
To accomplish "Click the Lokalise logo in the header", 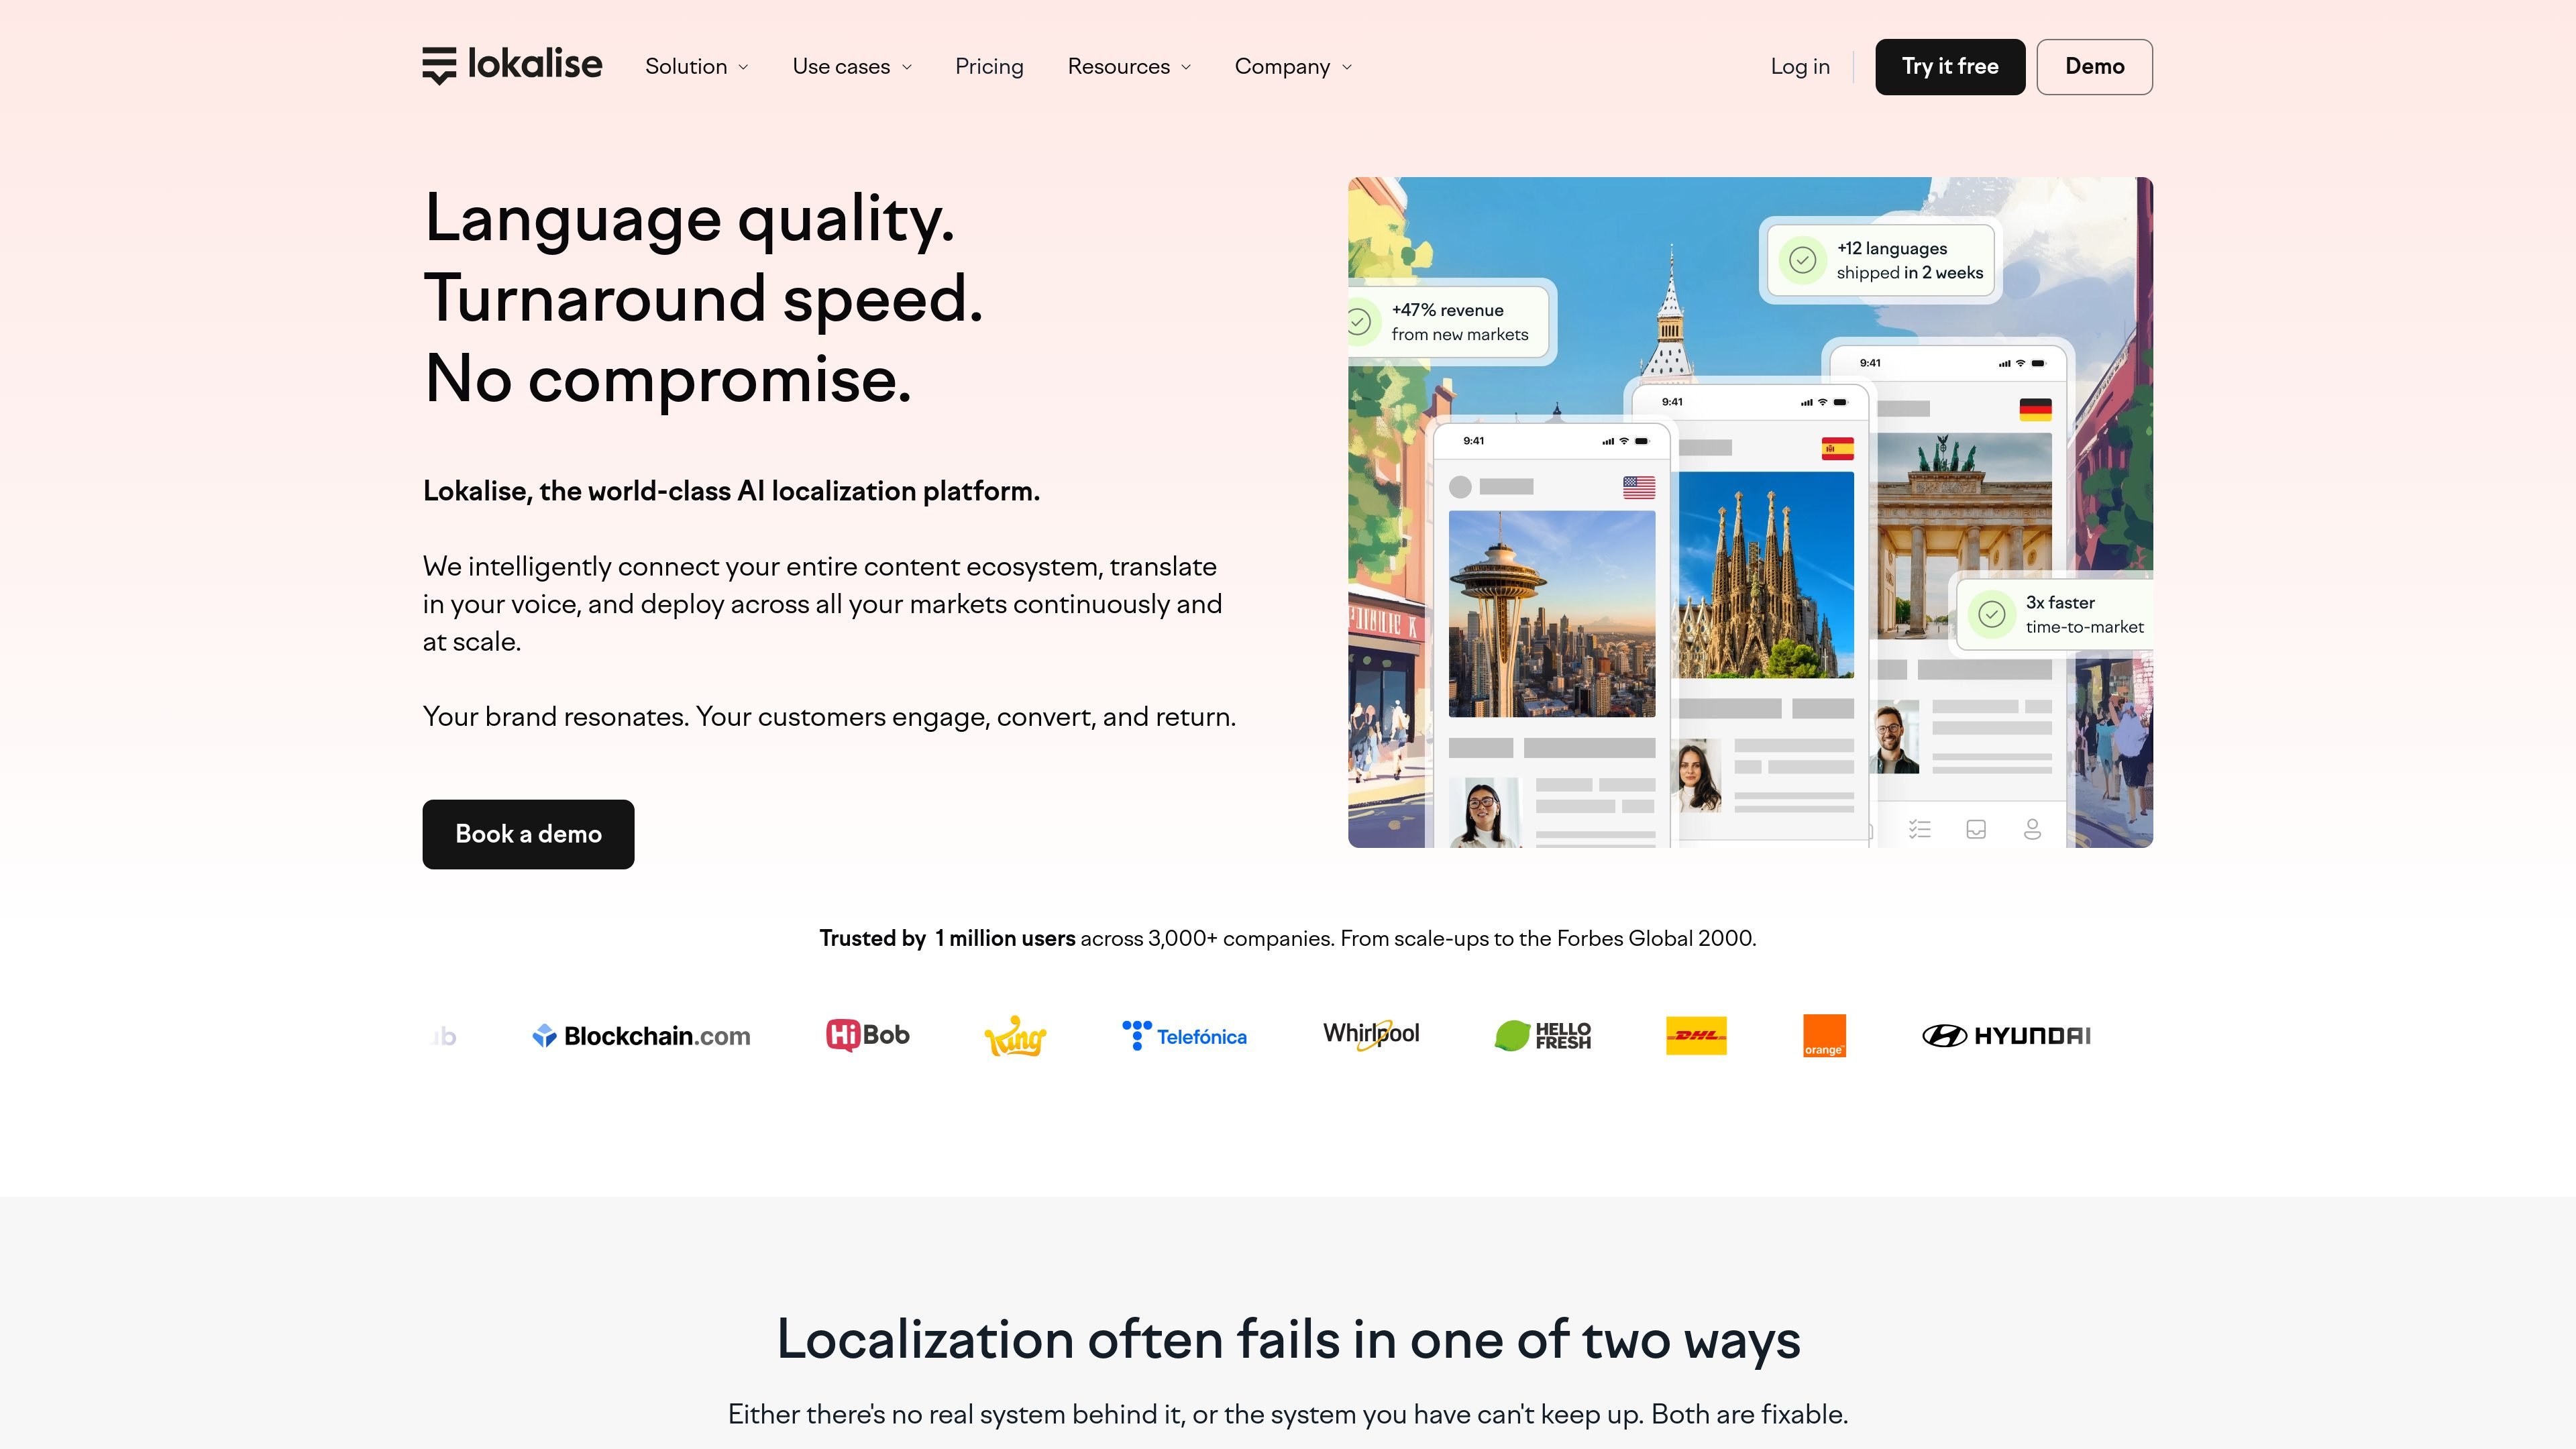I will tap(512, 66).
